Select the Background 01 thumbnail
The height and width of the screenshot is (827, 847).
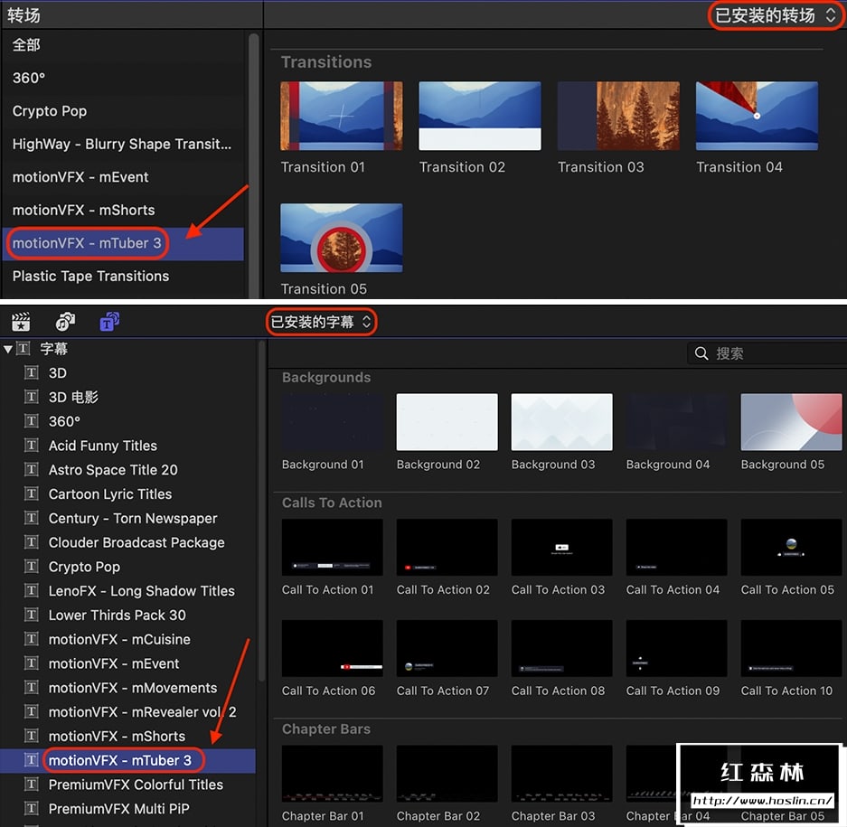333,422
